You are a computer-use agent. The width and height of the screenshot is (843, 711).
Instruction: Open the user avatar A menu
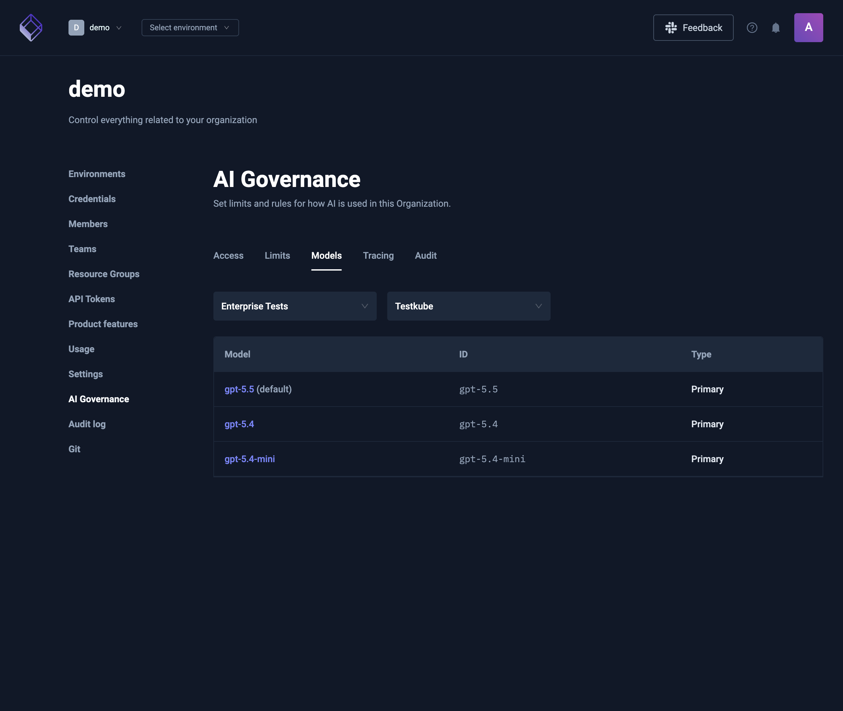808,27
